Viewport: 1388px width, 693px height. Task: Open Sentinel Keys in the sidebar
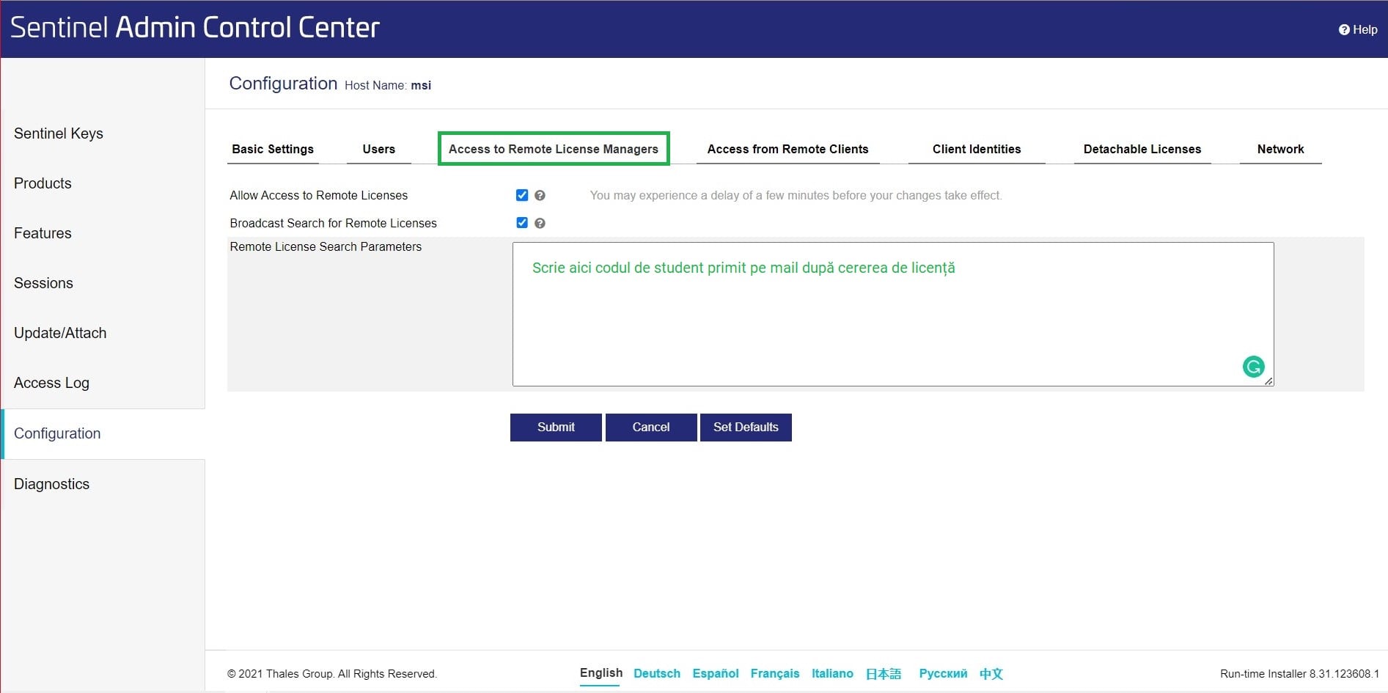click(59, 133)
